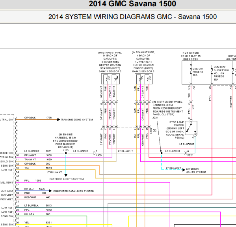Screen dimensions: 236x227
Task: Click circuit number 1272 on pin 23
Action: [49, 210]
